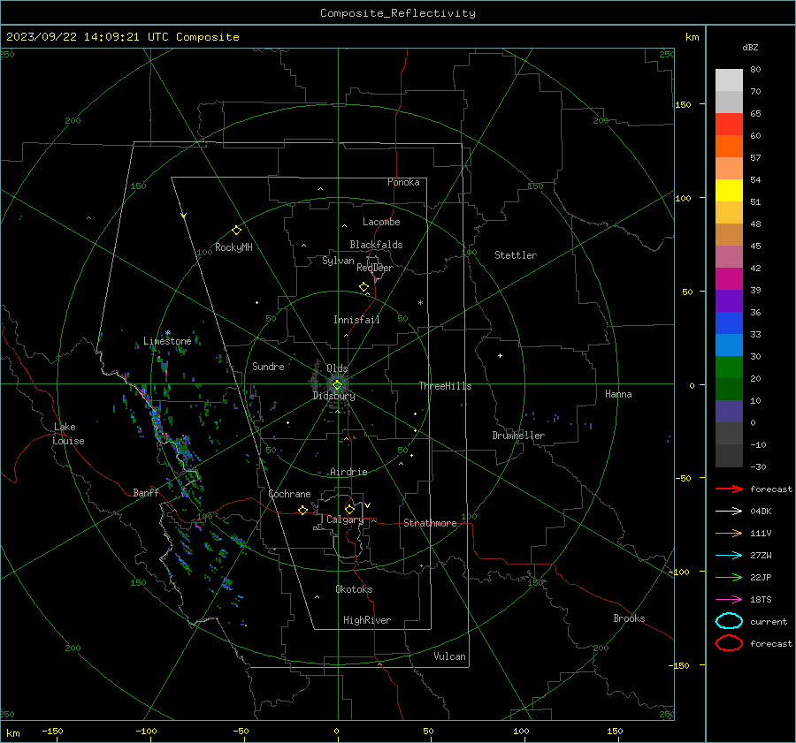Select the RedDeer city label
Viewport: 796px width, 743px height.
click(x=375, y=268)
